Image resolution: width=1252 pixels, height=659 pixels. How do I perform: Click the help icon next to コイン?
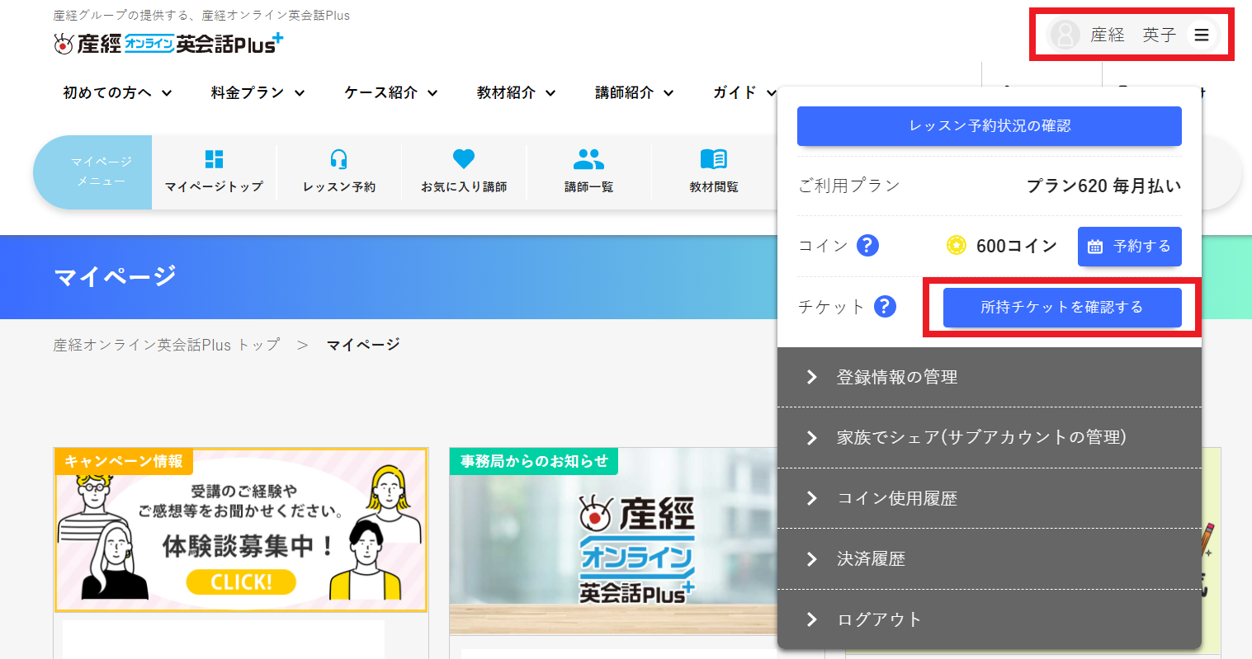tap(867, 245)
